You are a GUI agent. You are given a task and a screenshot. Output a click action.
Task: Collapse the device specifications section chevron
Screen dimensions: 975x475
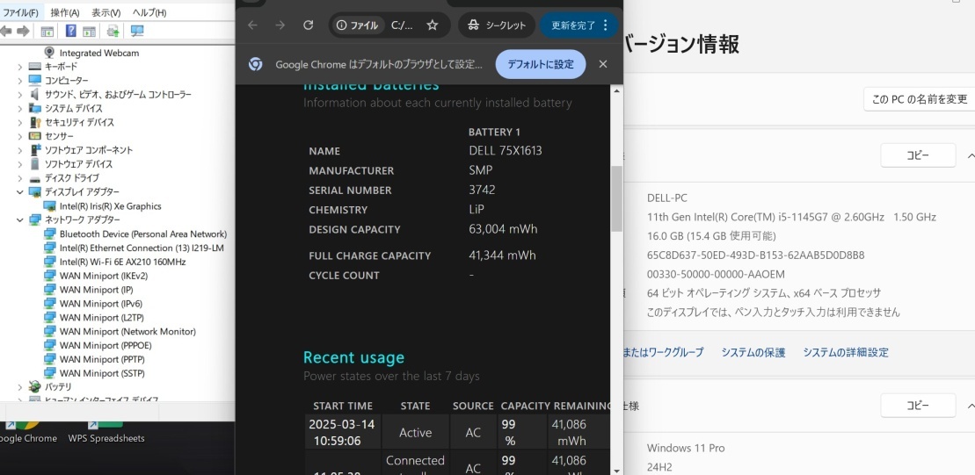pos(970,155)
